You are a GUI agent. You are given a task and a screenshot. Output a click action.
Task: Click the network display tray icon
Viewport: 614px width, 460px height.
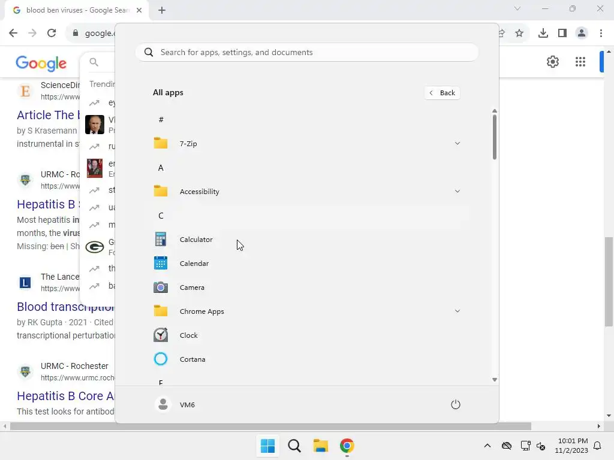coord(525,446)
